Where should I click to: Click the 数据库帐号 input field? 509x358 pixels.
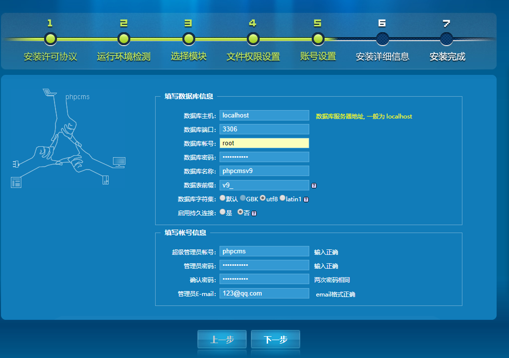point(264,143)
